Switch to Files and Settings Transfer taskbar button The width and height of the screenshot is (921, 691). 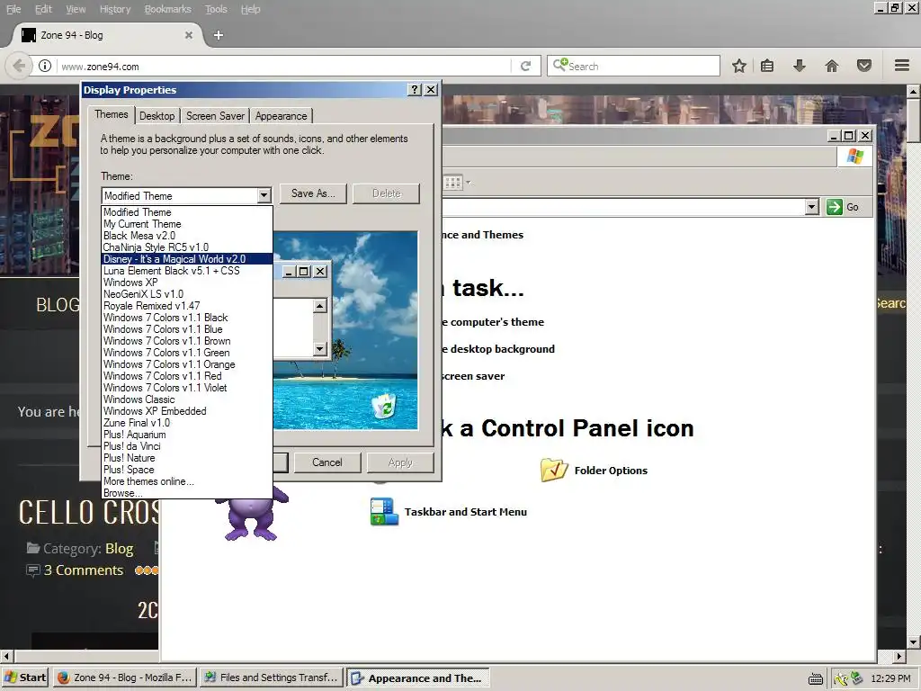tap(271, 678)
